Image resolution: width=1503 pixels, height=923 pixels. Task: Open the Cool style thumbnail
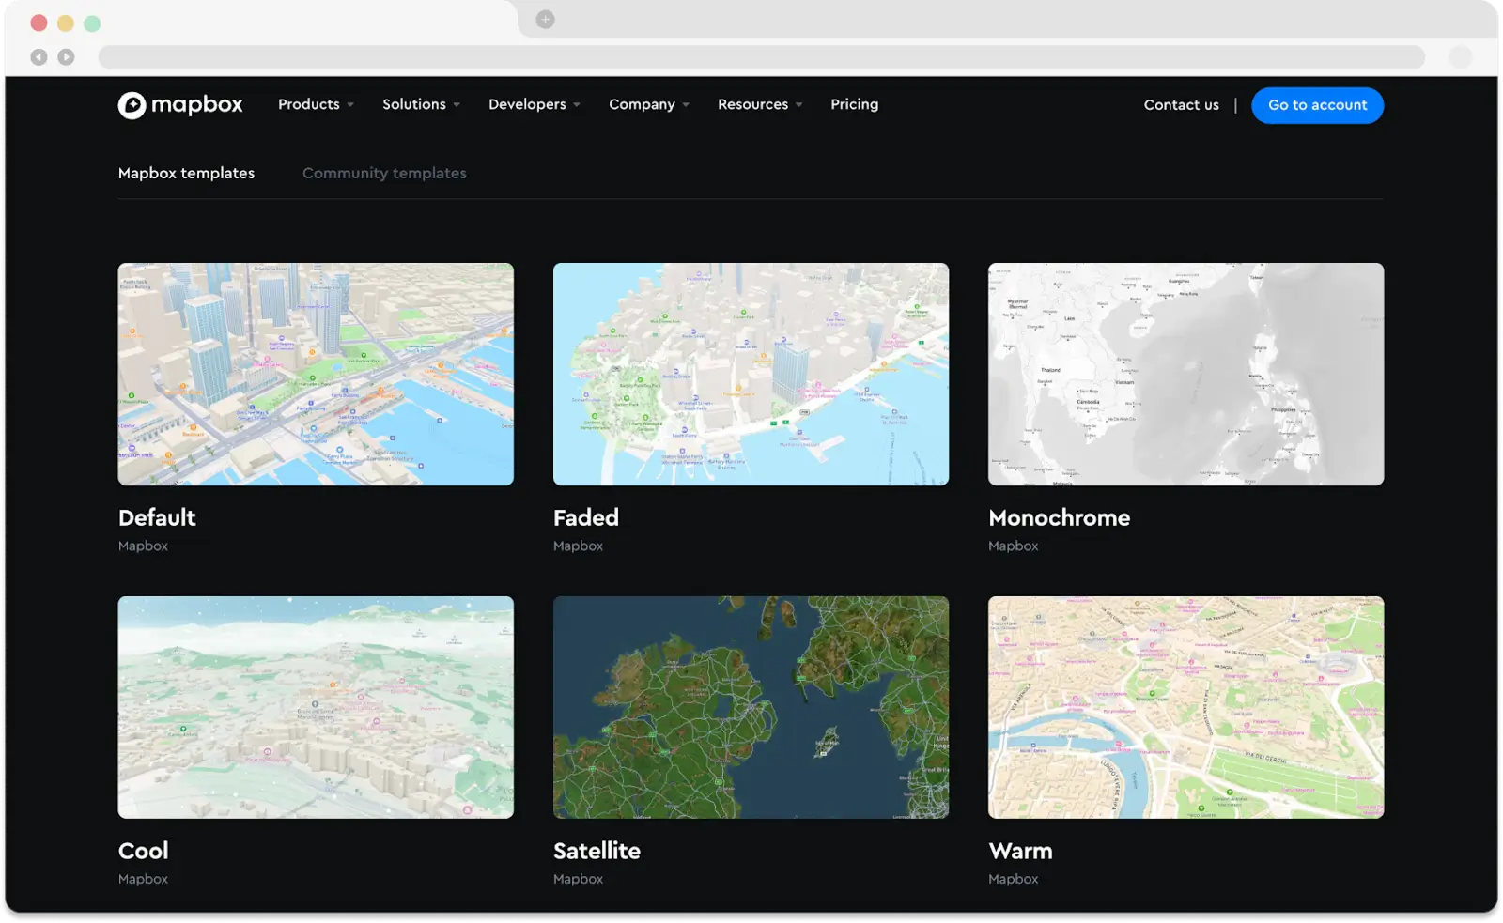316,707
